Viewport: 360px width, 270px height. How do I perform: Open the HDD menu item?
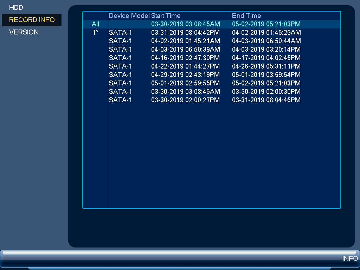click(16, 8)
